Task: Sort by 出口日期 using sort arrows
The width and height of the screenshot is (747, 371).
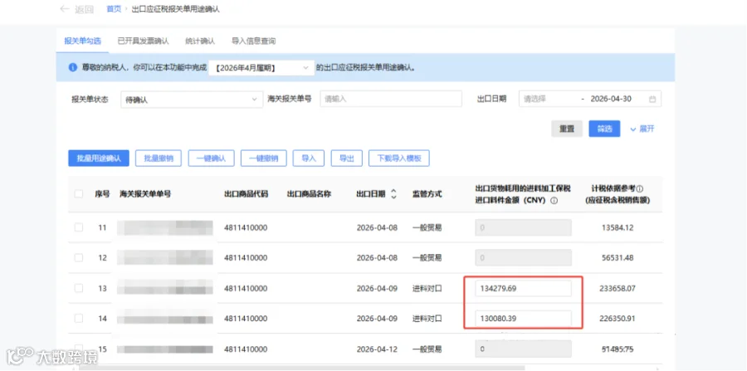Action: 393,194
